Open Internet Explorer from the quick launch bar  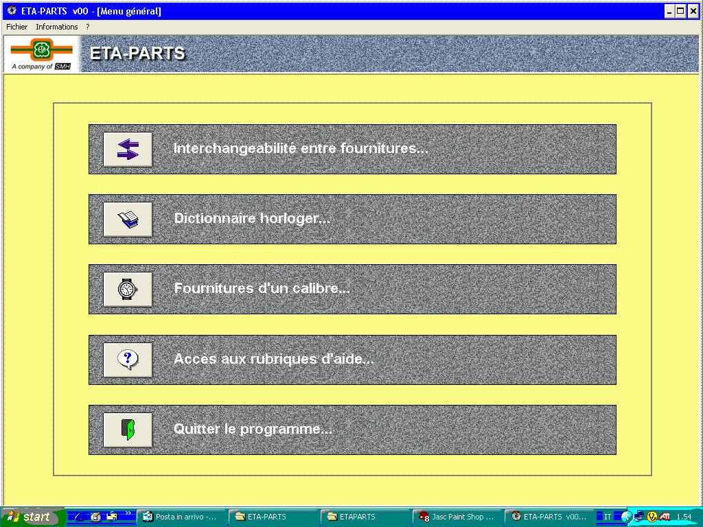pyautogui.click(x=80, y=517)
